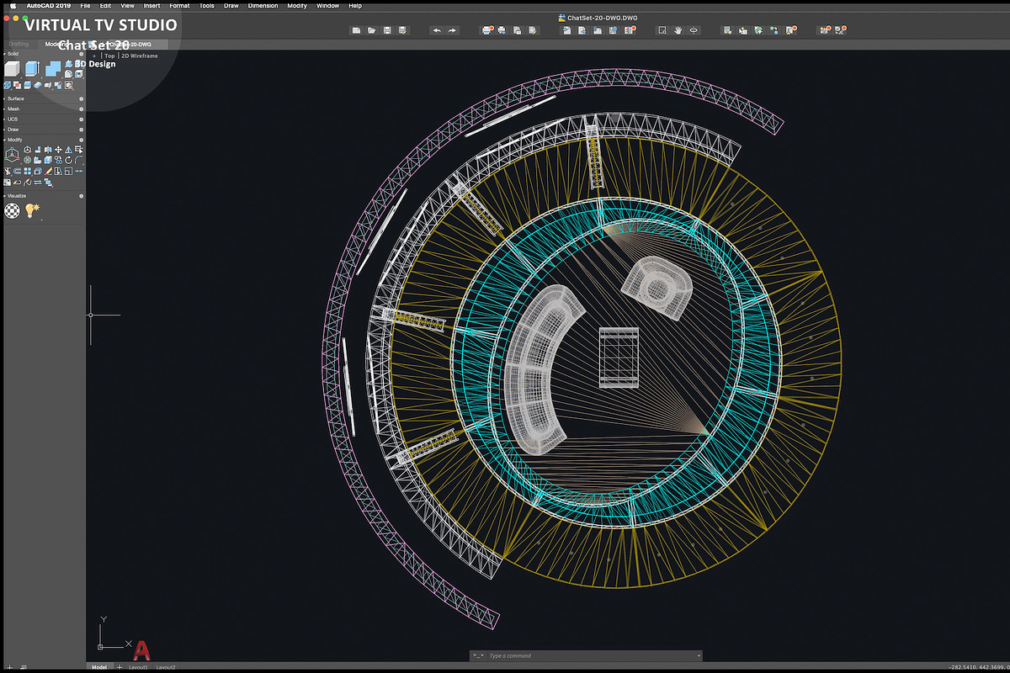Click the Save floppy disk icon

click(x=387, y=30)
